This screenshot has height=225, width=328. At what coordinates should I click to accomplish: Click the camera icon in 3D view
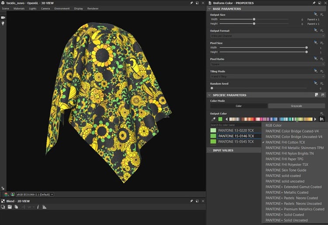3,17
